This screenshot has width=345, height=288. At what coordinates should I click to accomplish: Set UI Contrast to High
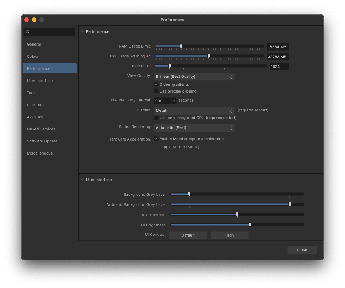point(230,235)
